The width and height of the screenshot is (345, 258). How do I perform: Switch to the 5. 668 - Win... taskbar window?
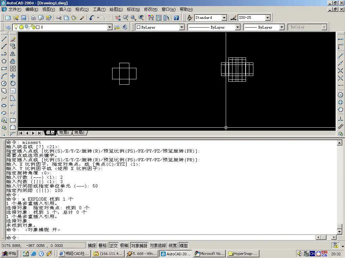tap(142, 254)
